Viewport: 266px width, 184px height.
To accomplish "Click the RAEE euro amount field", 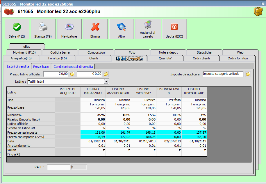I will click(79, 167).
